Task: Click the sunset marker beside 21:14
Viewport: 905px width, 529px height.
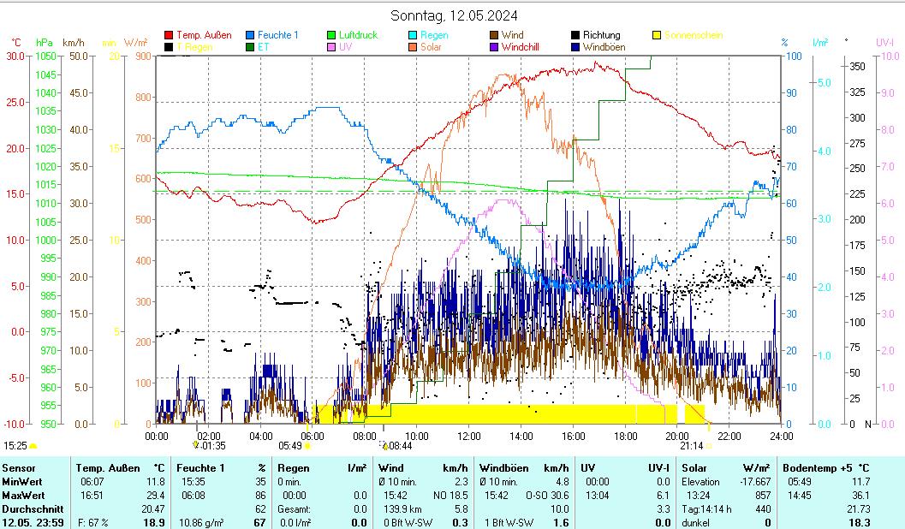Action: click(709, 446)
